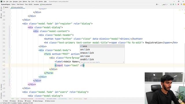Viewport: 185px width, 104px height.
Task: Open the Navigate menu
Action: [15, 1]
